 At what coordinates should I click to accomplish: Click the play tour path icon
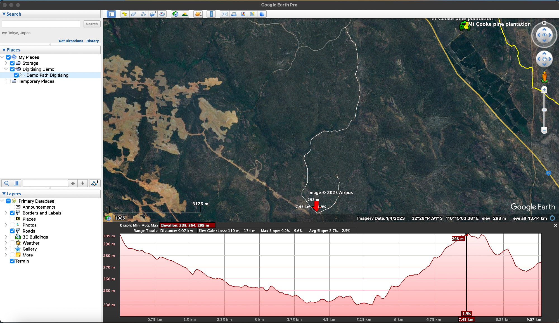[x=94, y=183]
